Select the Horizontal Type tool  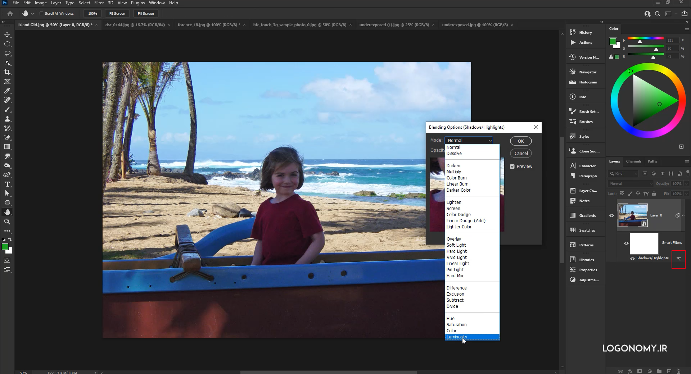pyautogui.click(x=7, y=184)
